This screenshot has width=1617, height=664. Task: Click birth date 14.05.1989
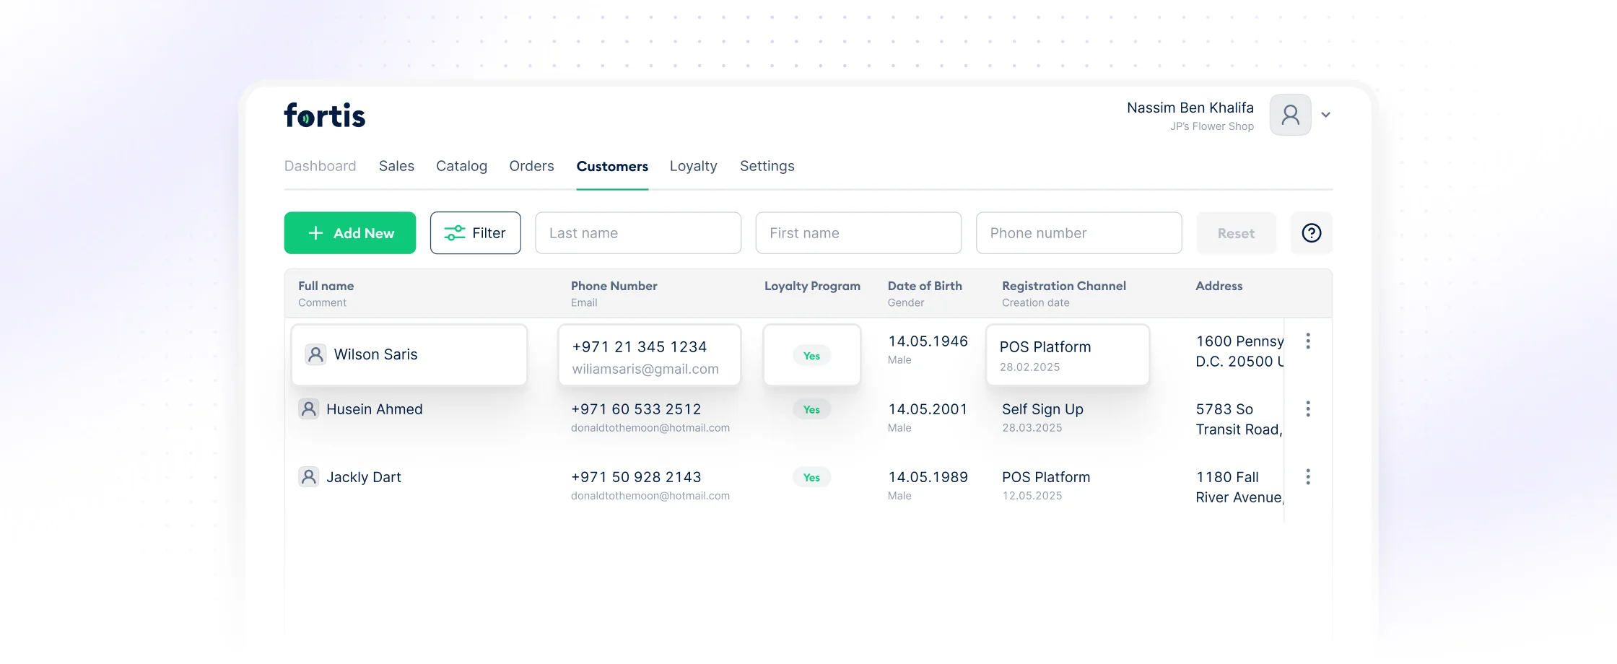[928, 477]
